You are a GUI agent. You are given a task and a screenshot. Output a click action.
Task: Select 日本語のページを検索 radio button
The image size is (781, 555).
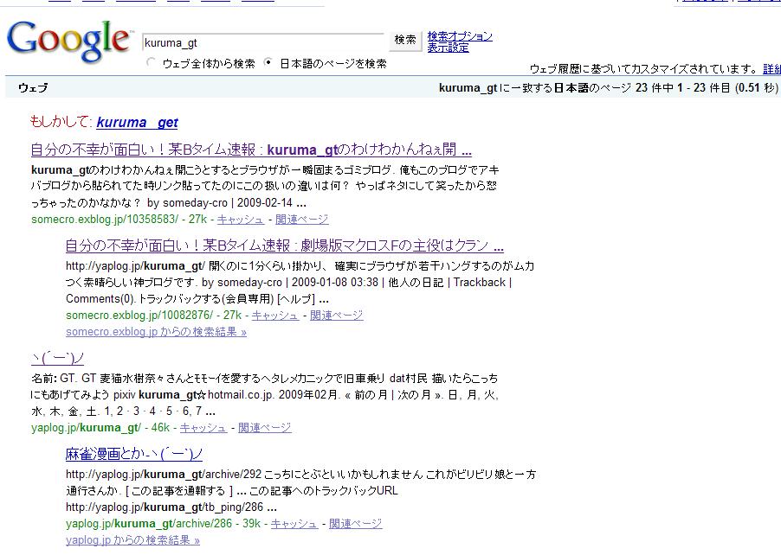[268, 62]
